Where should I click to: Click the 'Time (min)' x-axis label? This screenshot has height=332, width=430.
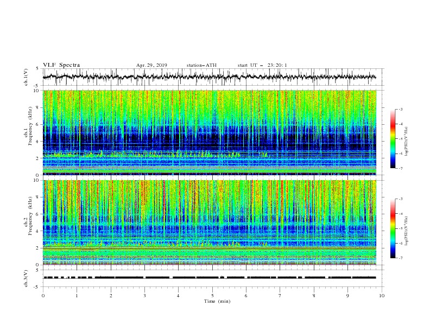tap(217, 301)
